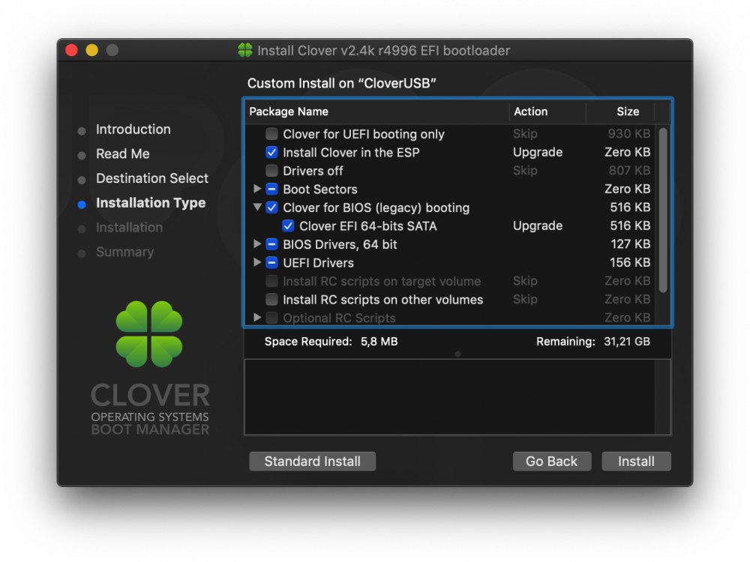Close the installer with the red button
The image size is (750, 562).
pyautogui.click(x=72, y=50)
